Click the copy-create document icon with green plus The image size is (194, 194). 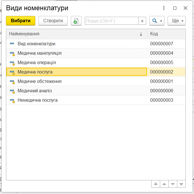[76, 21]
